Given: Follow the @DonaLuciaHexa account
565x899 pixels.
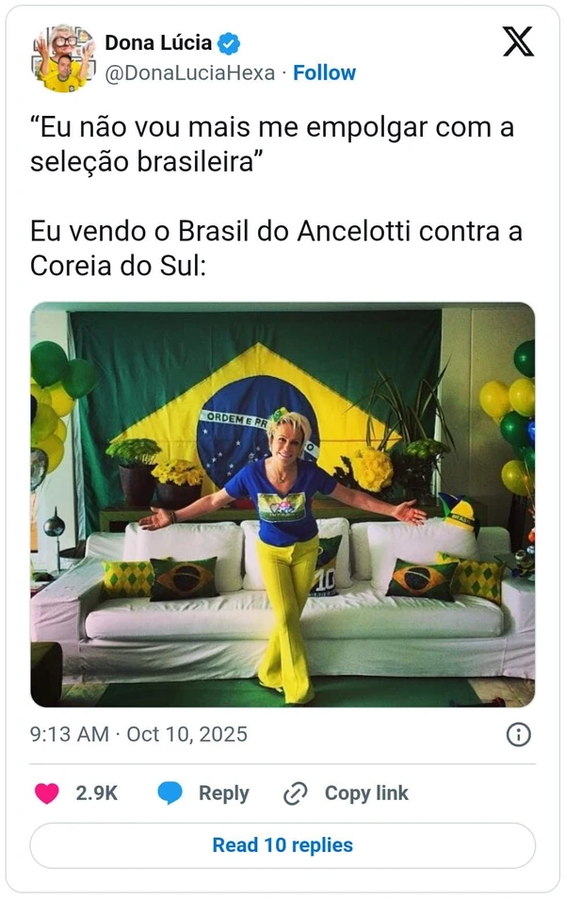Looking at the screenshot, I should (x=324, y=73).
